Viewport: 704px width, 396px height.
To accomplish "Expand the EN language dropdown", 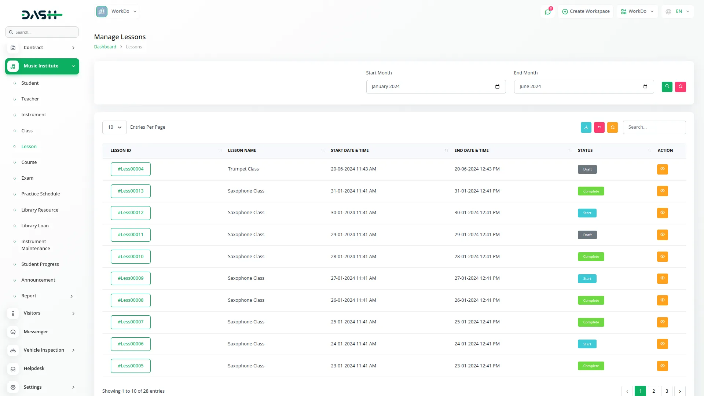I will [x=678, y=11].
